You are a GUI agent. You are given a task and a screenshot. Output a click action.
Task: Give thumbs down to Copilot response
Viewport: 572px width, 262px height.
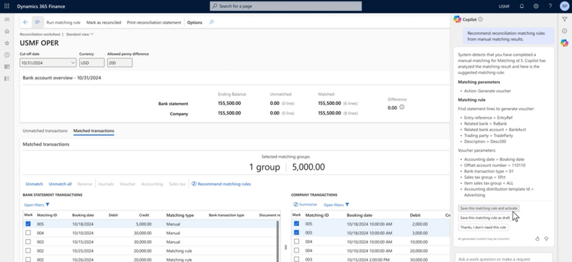tap(546, 239)
